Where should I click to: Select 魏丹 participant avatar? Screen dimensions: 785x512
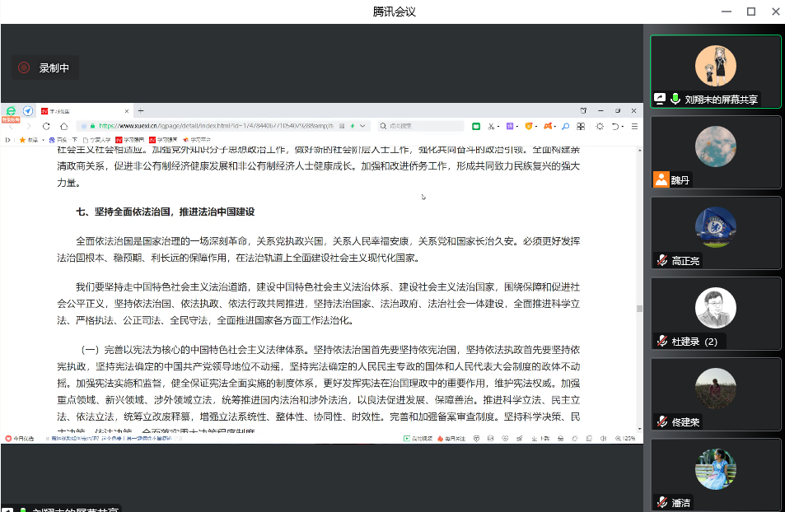click(716, 147)
